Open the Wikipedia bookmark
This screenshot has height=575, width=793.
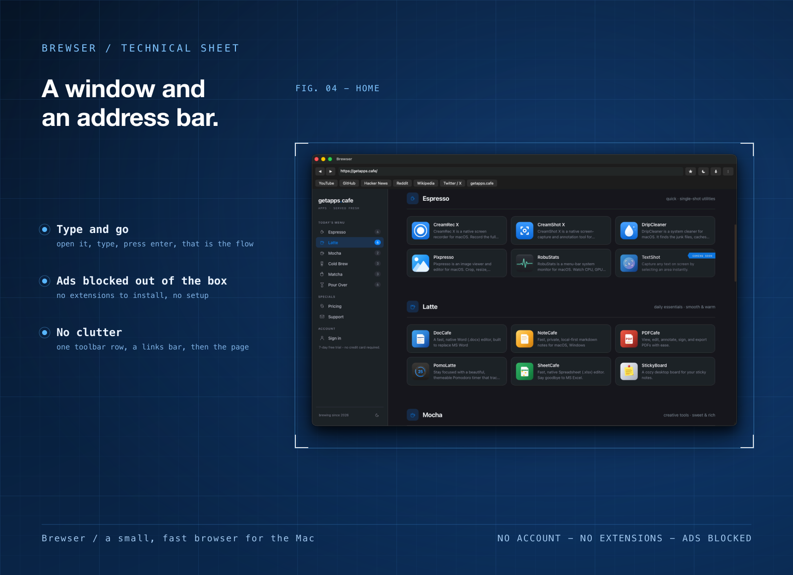pos(426,183)
